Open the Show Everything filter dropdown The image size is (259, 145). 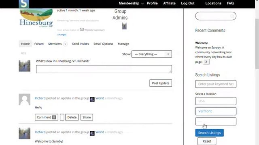(x=152, y=54)
